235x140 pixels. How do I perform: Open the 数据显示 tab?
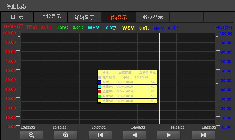coord(153,17)
